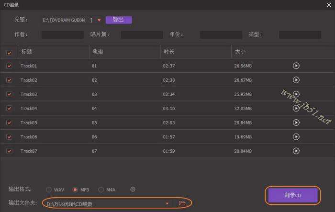Uncheck the Track07 checkbox

click(9, 151)
